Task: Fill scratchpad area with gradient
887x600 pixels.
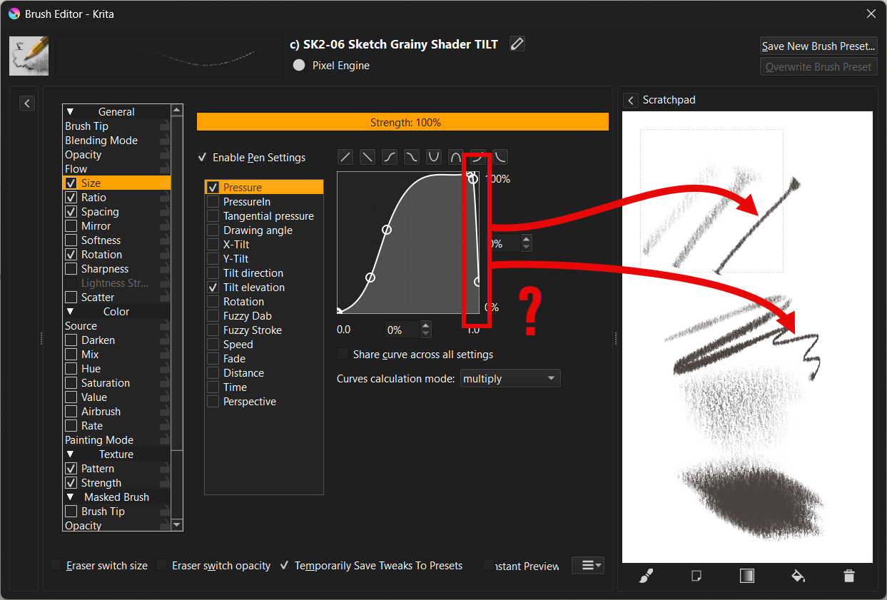Action: (747, 576)
